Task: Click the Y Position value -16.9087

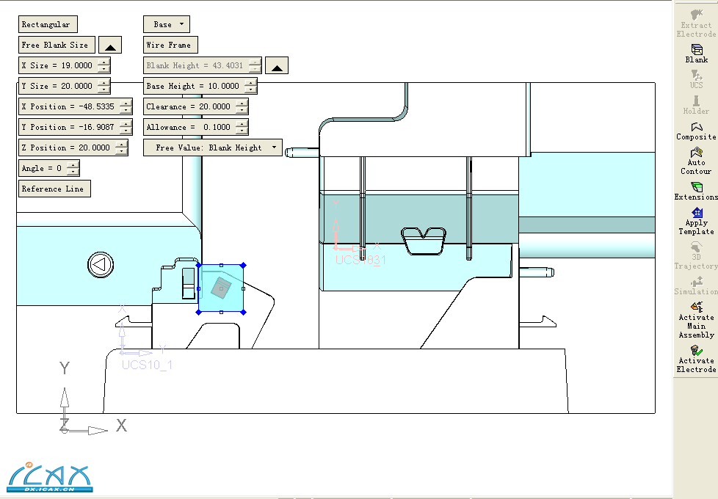Action: point(96,127)
